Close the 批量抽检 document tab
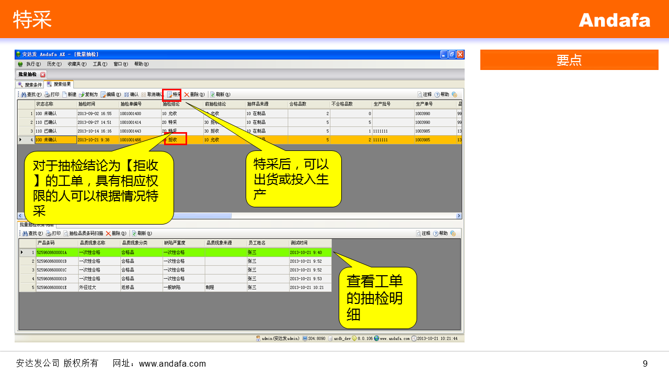Screen dimensions: 669x376 (43, 75)
